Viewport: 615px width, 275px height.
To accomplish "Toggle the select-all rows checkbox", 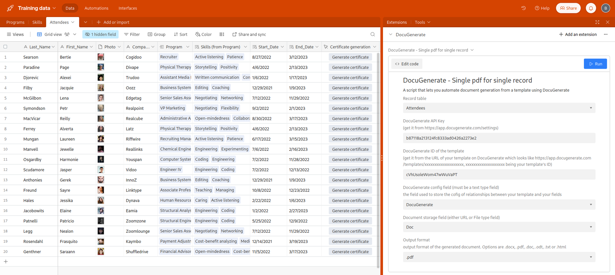I will (5, 47).
